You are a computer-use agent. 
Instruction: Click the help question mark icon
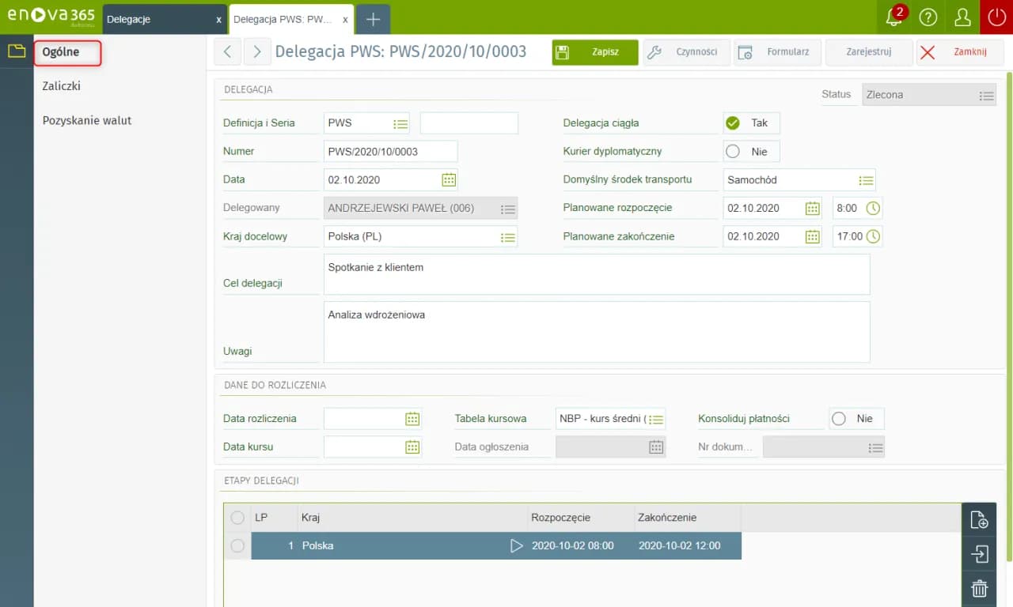(x=928, y=17)
